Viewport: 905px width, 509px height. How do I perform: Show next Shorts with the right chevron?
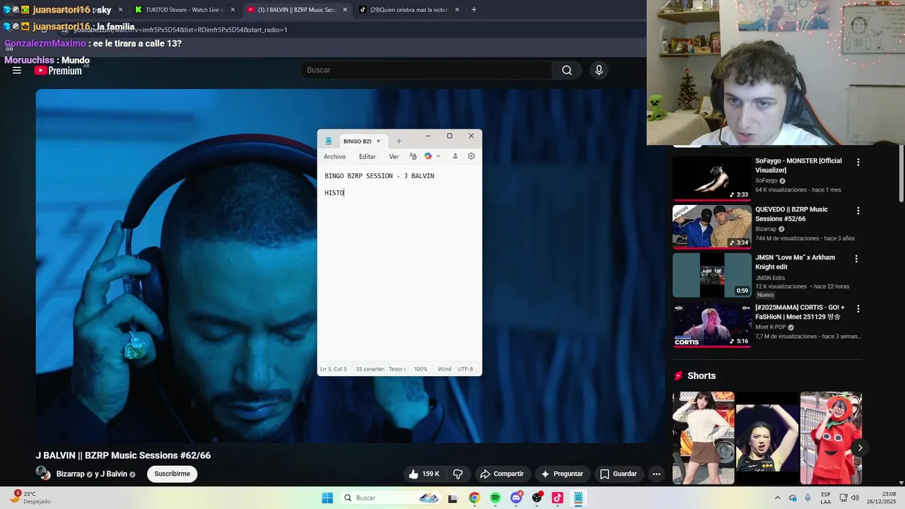point(860,447)
